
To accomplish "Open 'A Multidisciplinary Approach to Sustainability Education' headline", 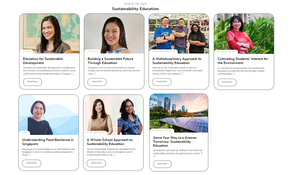I will point(177,61).
